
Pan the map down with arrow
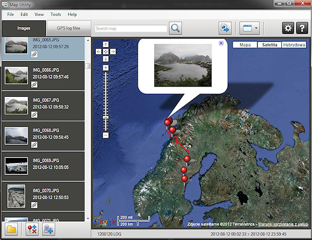[x=106, y=59]
